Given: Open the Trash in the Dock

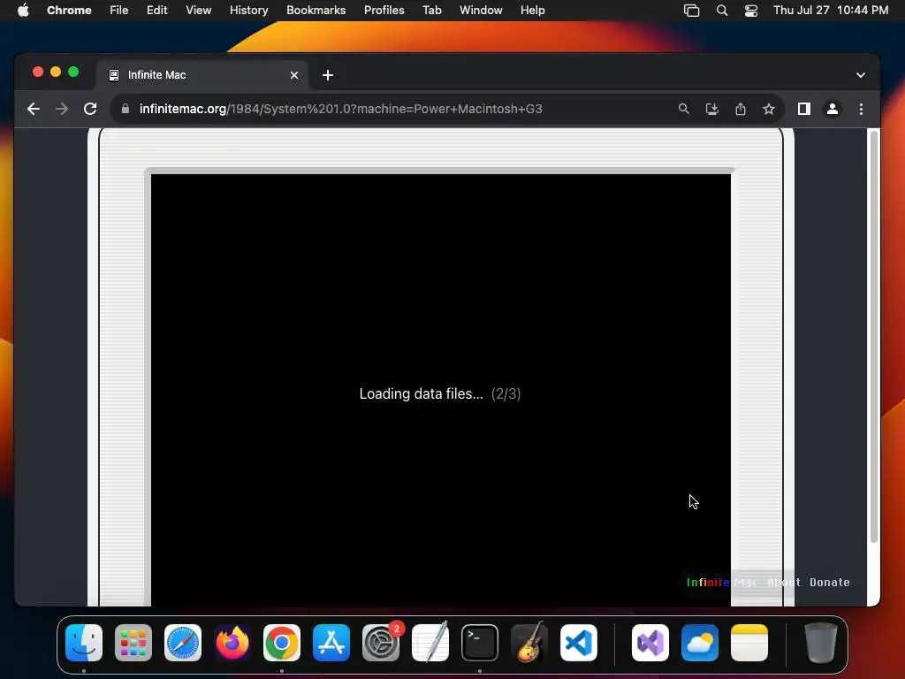Looking at the screenshot, I should click(821, 643).
